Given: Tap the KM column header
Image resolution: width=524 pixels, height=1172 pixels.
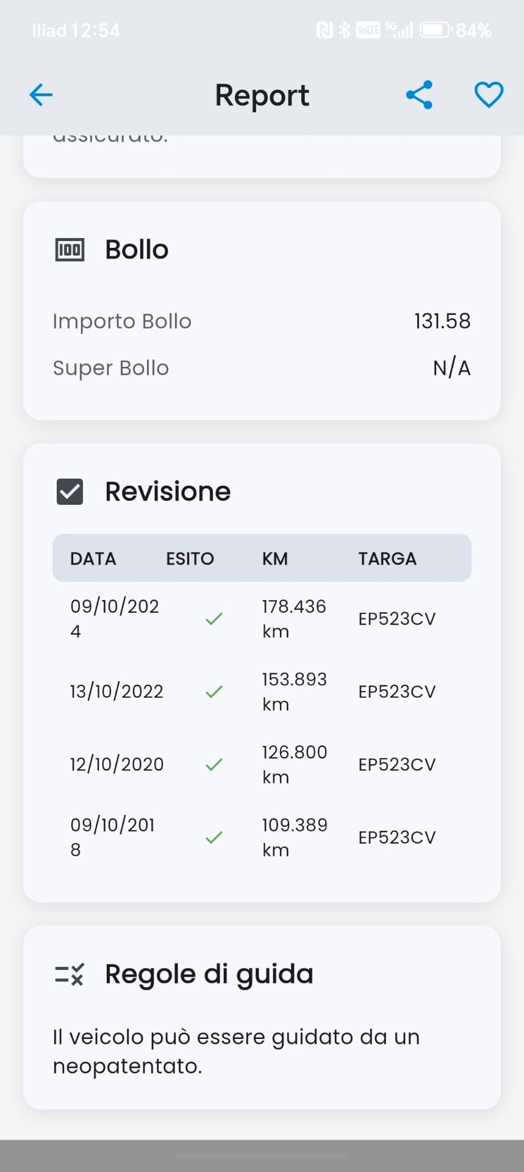Looking at the screenshot, I should click(x=275, y=559).
